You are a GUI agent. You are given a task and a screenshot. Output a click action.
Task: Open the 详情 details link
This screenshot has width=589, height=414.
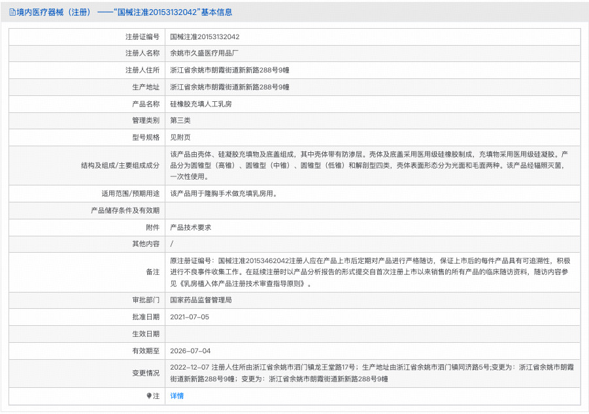(x=175, y=396)
